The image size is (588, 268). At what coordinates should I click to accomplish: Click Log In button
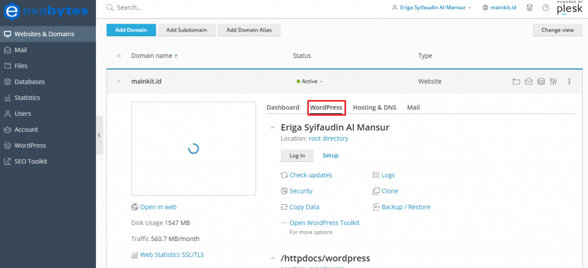pos(297,156)
